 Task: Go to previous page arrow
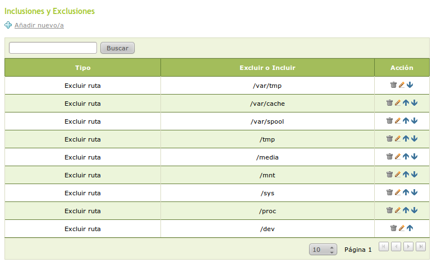tap(396, 247)
